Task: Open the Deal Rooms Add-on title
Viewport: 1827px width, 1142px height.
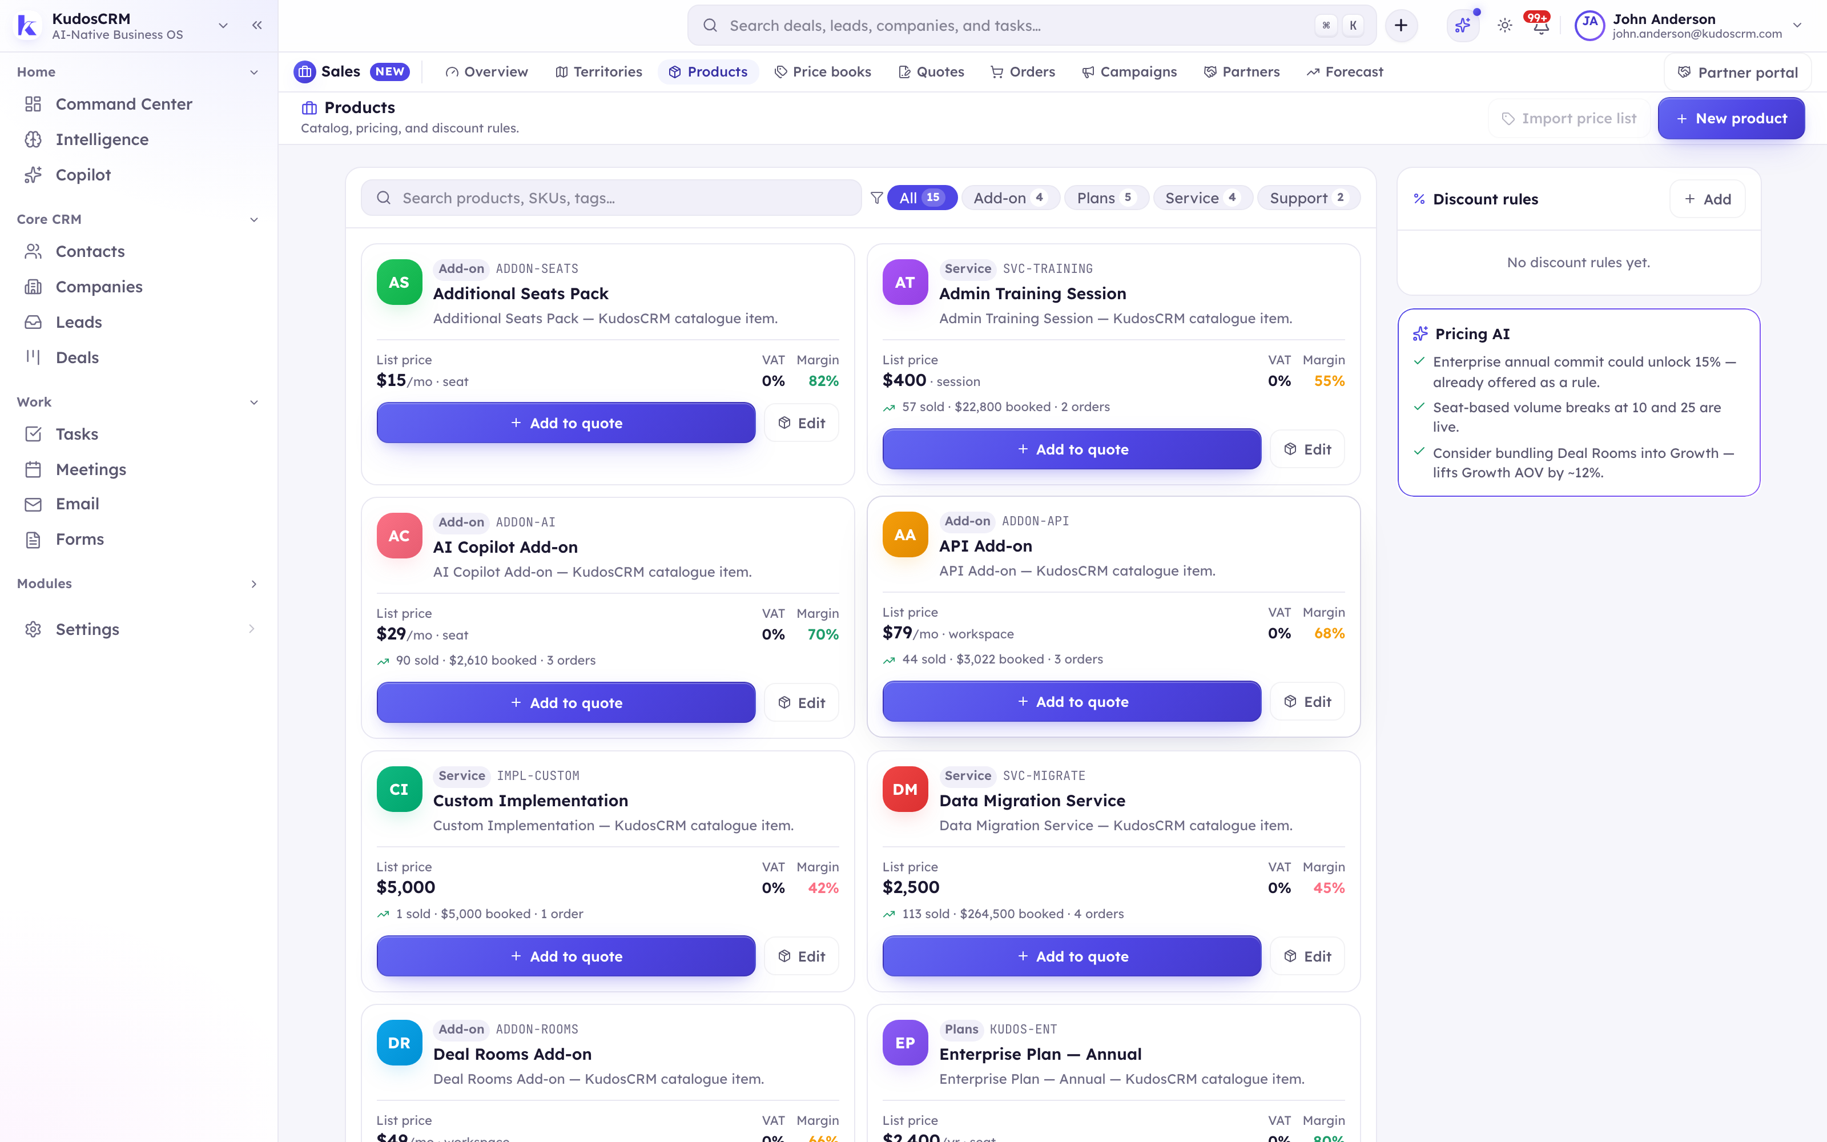Action: [513, 1055]
